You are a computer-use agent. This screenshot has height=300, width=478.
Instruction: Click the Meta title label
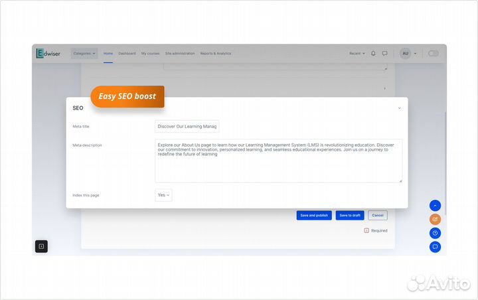tap(81, 127)
